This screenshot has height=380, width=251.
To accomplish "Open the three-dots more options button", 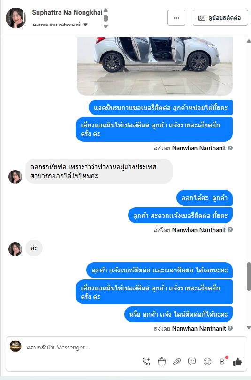I will [x=176, y=18].
